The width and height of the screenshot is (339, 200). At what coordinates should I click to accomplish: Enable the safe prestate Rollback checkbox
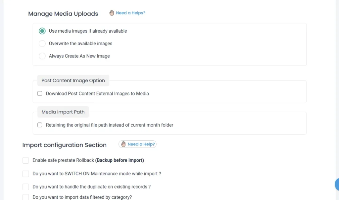(x=26, y=160)
